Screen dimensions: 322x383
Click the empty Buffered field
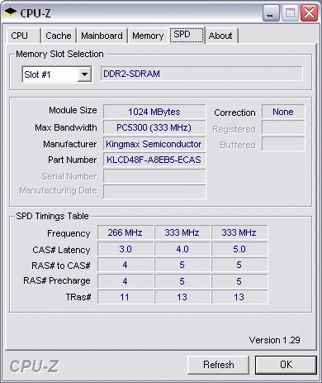click(x=283, y=144)
